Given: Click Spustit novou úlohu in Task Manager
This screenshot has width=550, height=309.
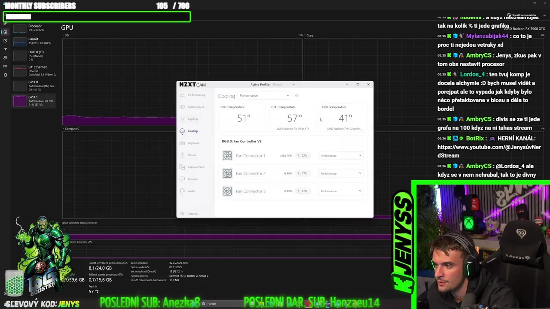Looking at the screenshot, I should [522, 15].
